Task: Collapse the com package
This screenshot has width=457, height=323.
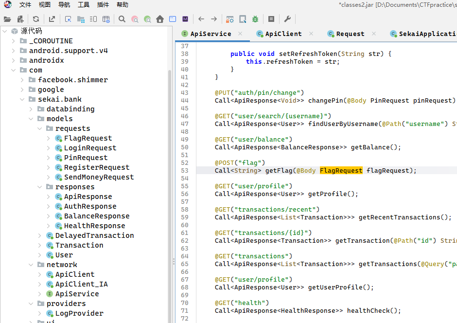Action: click(14, 70)
